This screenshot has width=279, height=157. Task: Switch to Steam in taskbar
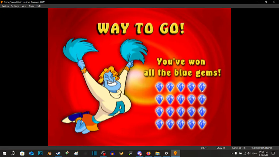(x=58, y=153)
